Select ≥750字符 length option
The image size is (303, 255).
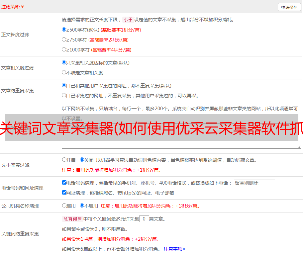64,40
